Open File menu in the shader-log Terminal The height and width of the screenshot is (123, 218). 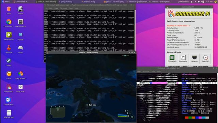click(46, 8)
